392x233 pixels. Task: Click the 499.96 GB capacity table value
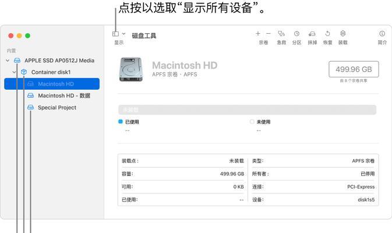pyautogui.click(x=232, y=174)
